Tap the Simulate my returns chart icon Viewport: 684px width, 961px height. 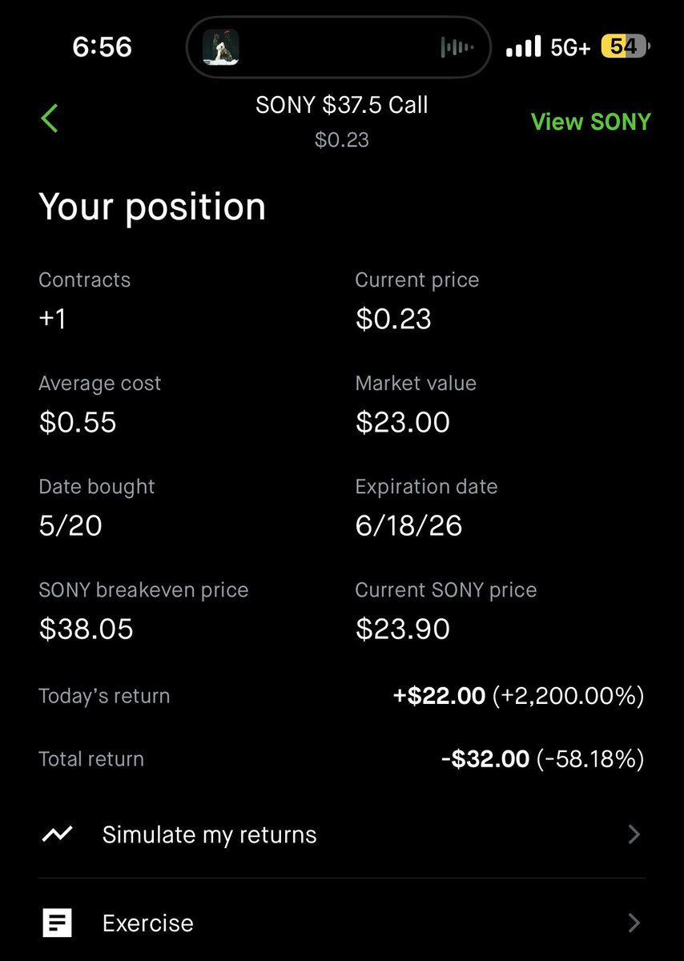click(57, 834)
